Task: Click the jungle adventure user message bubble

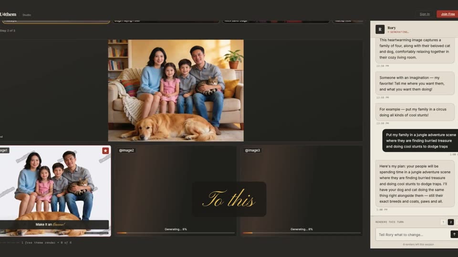Action: pyautogui.click(x=420, y=140)
